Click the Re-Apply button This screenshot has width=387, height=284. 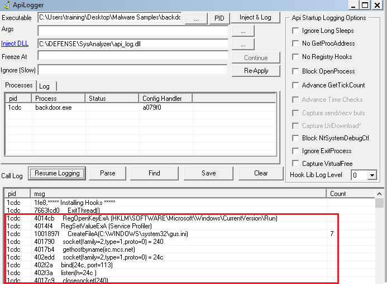[x=256, y=71]
